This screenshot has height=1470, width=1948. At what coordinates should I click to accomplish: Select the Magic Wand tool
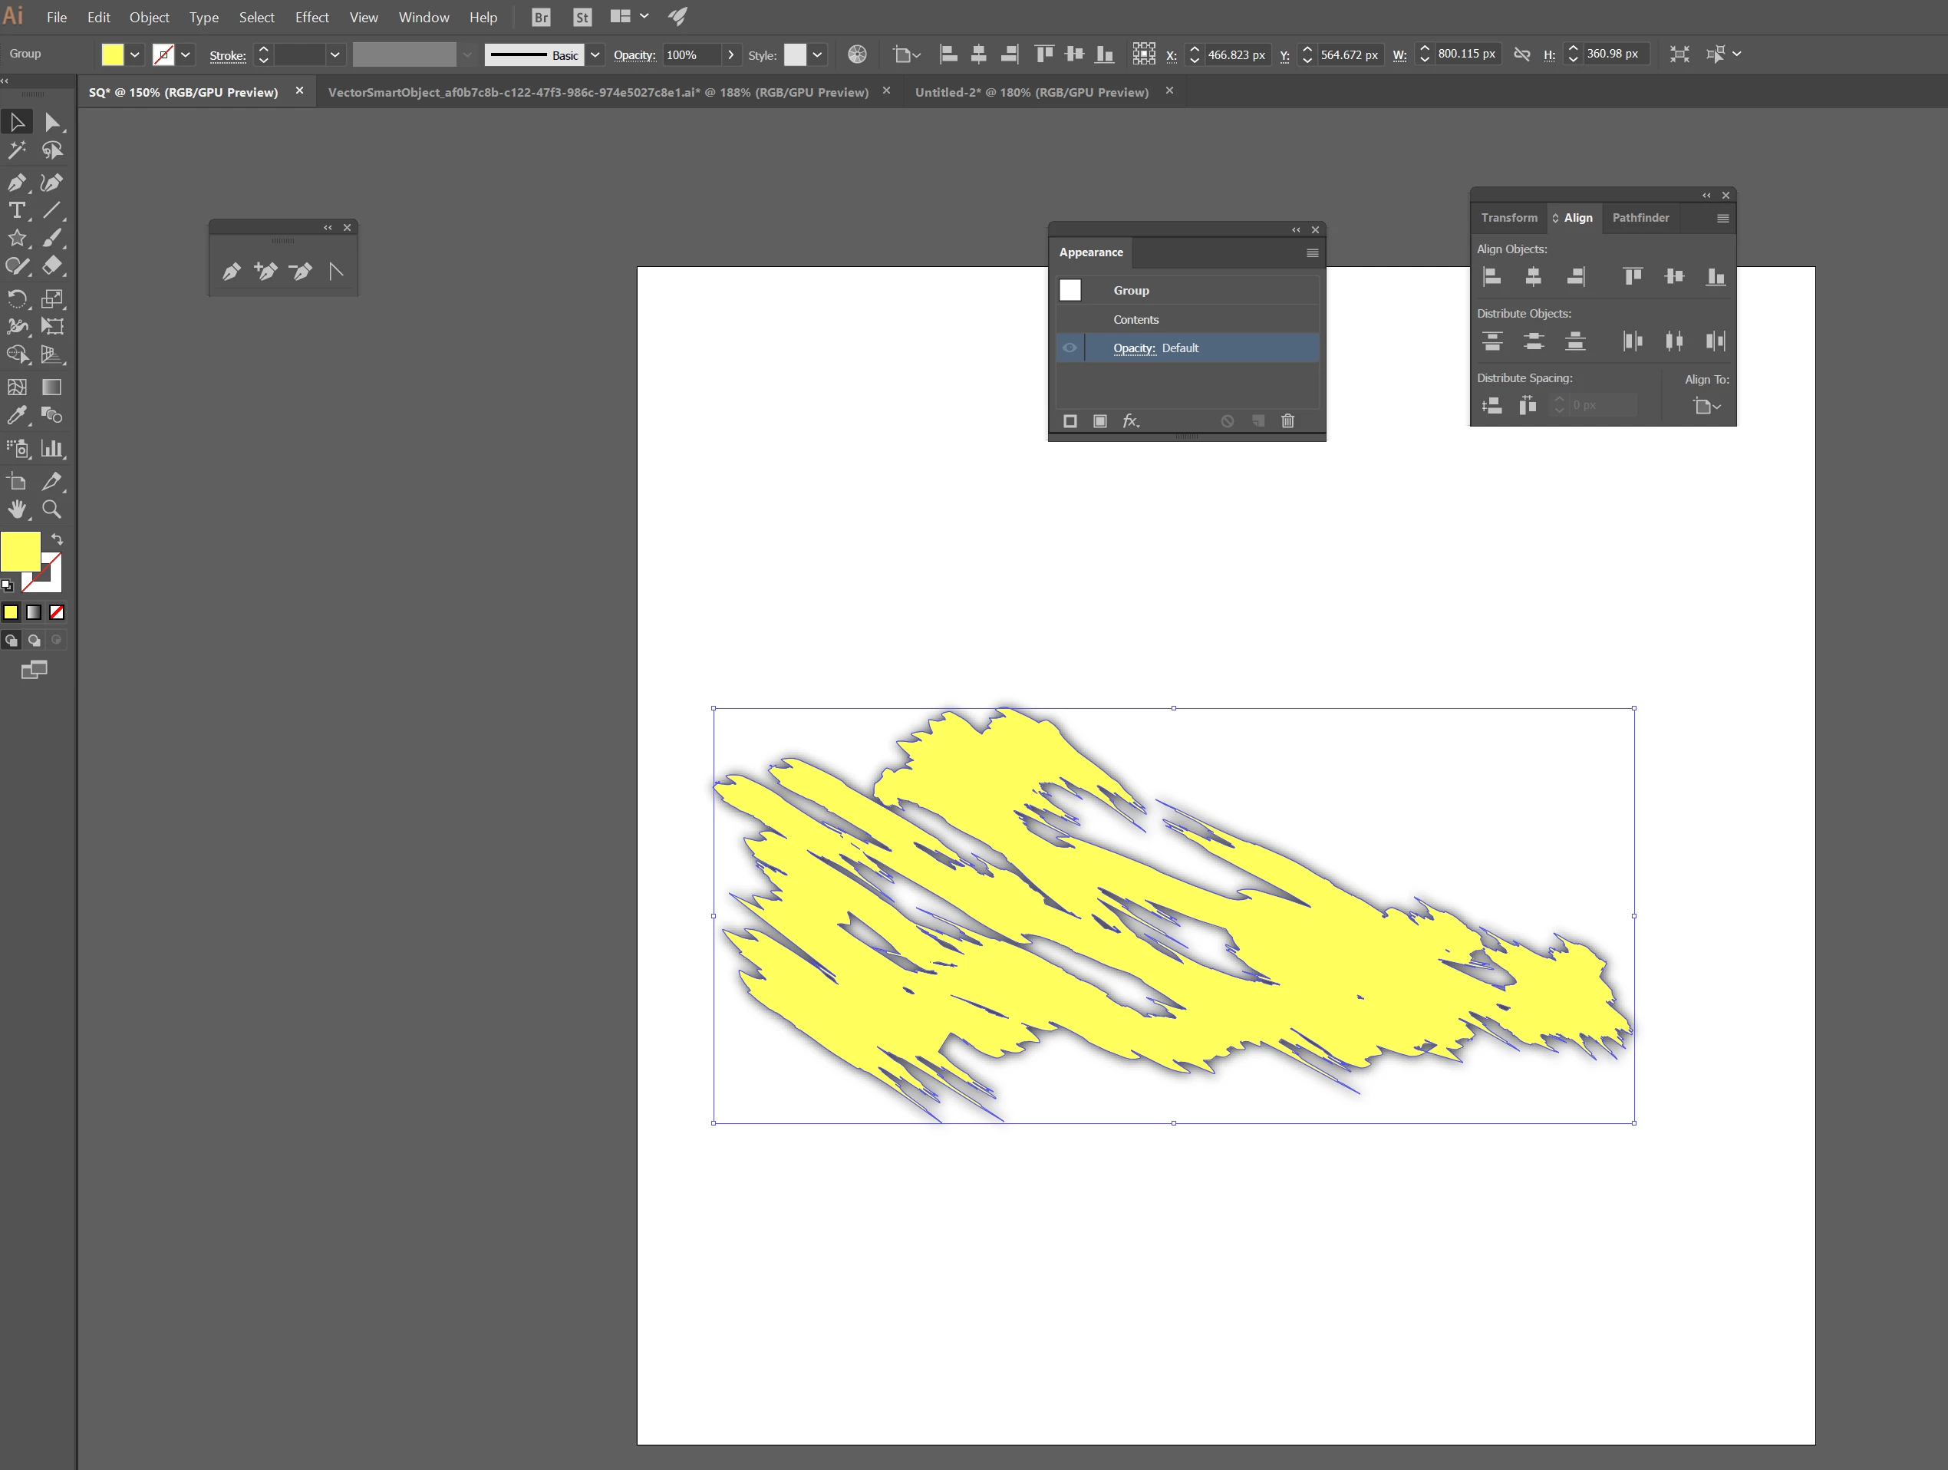click(x=17, y=150)
